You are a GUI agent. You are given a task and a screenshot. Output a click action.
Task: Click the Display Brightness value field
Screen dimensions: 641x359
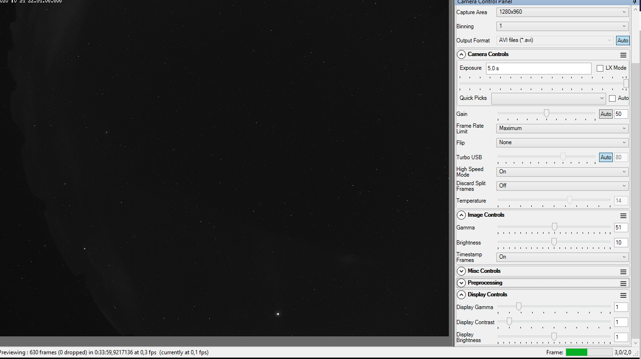coord(621,337)
